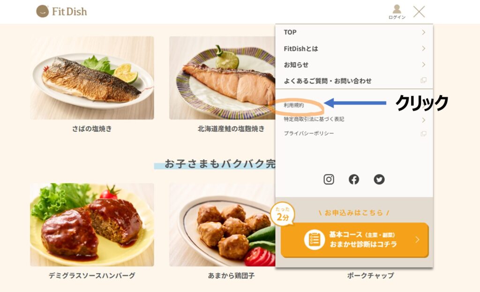Click the checklist icon on the orange banner
This screenshot has height=292, width=480.
[x=315, y=240]
